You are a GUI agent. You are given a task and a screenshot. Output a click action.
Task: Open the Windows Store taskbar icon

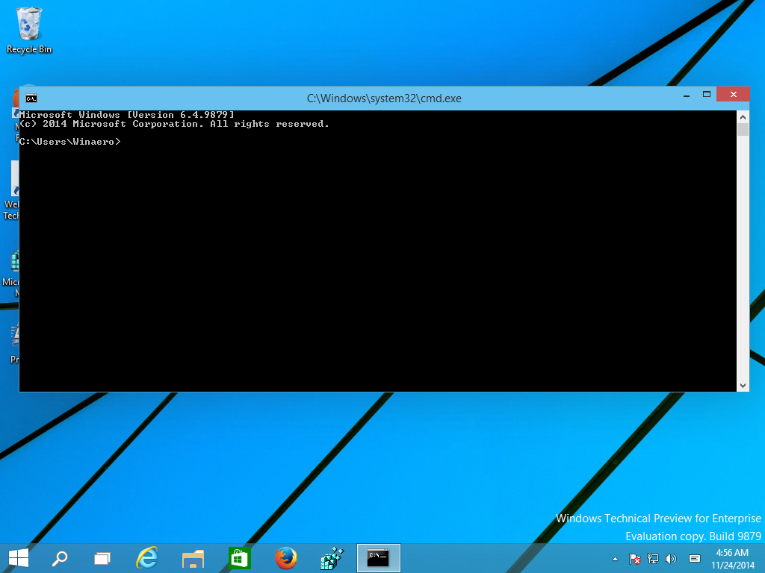pos(239,558)
